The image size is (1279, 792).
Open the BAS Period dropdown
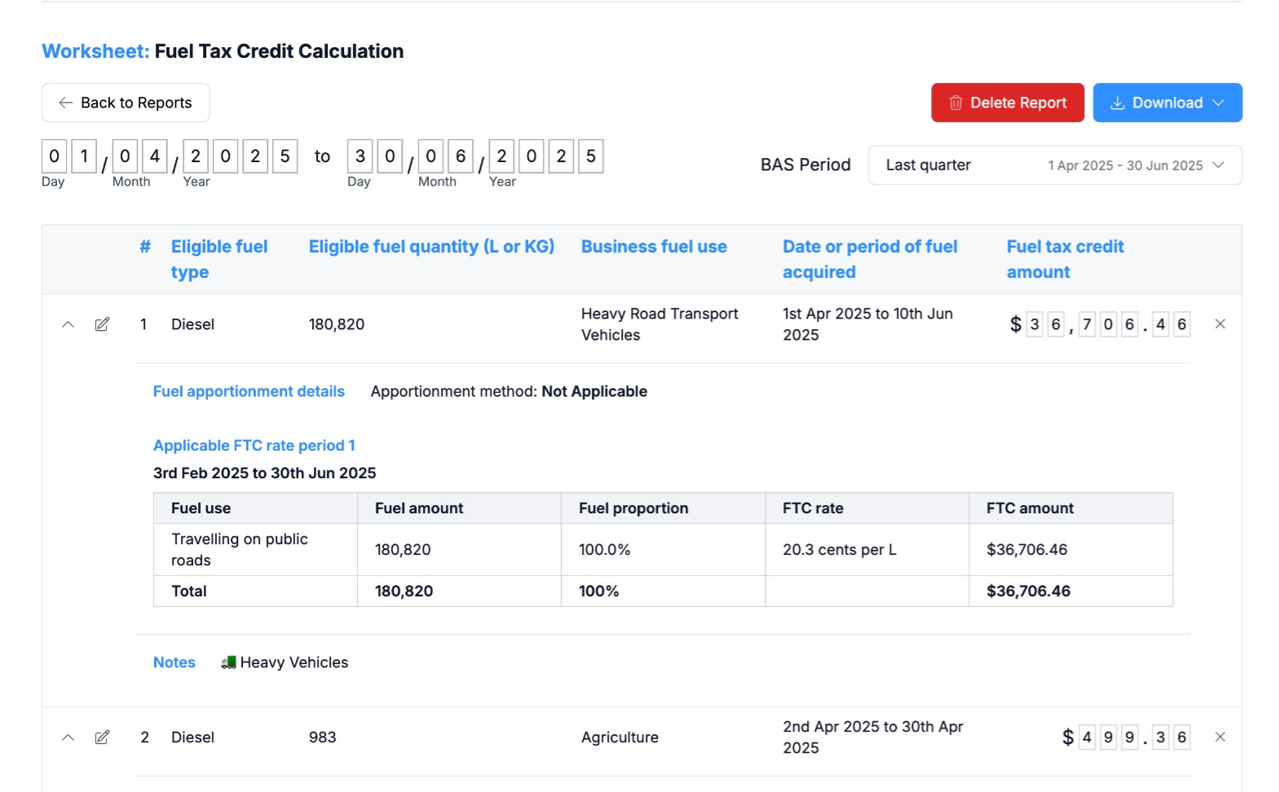[1054, 165]
